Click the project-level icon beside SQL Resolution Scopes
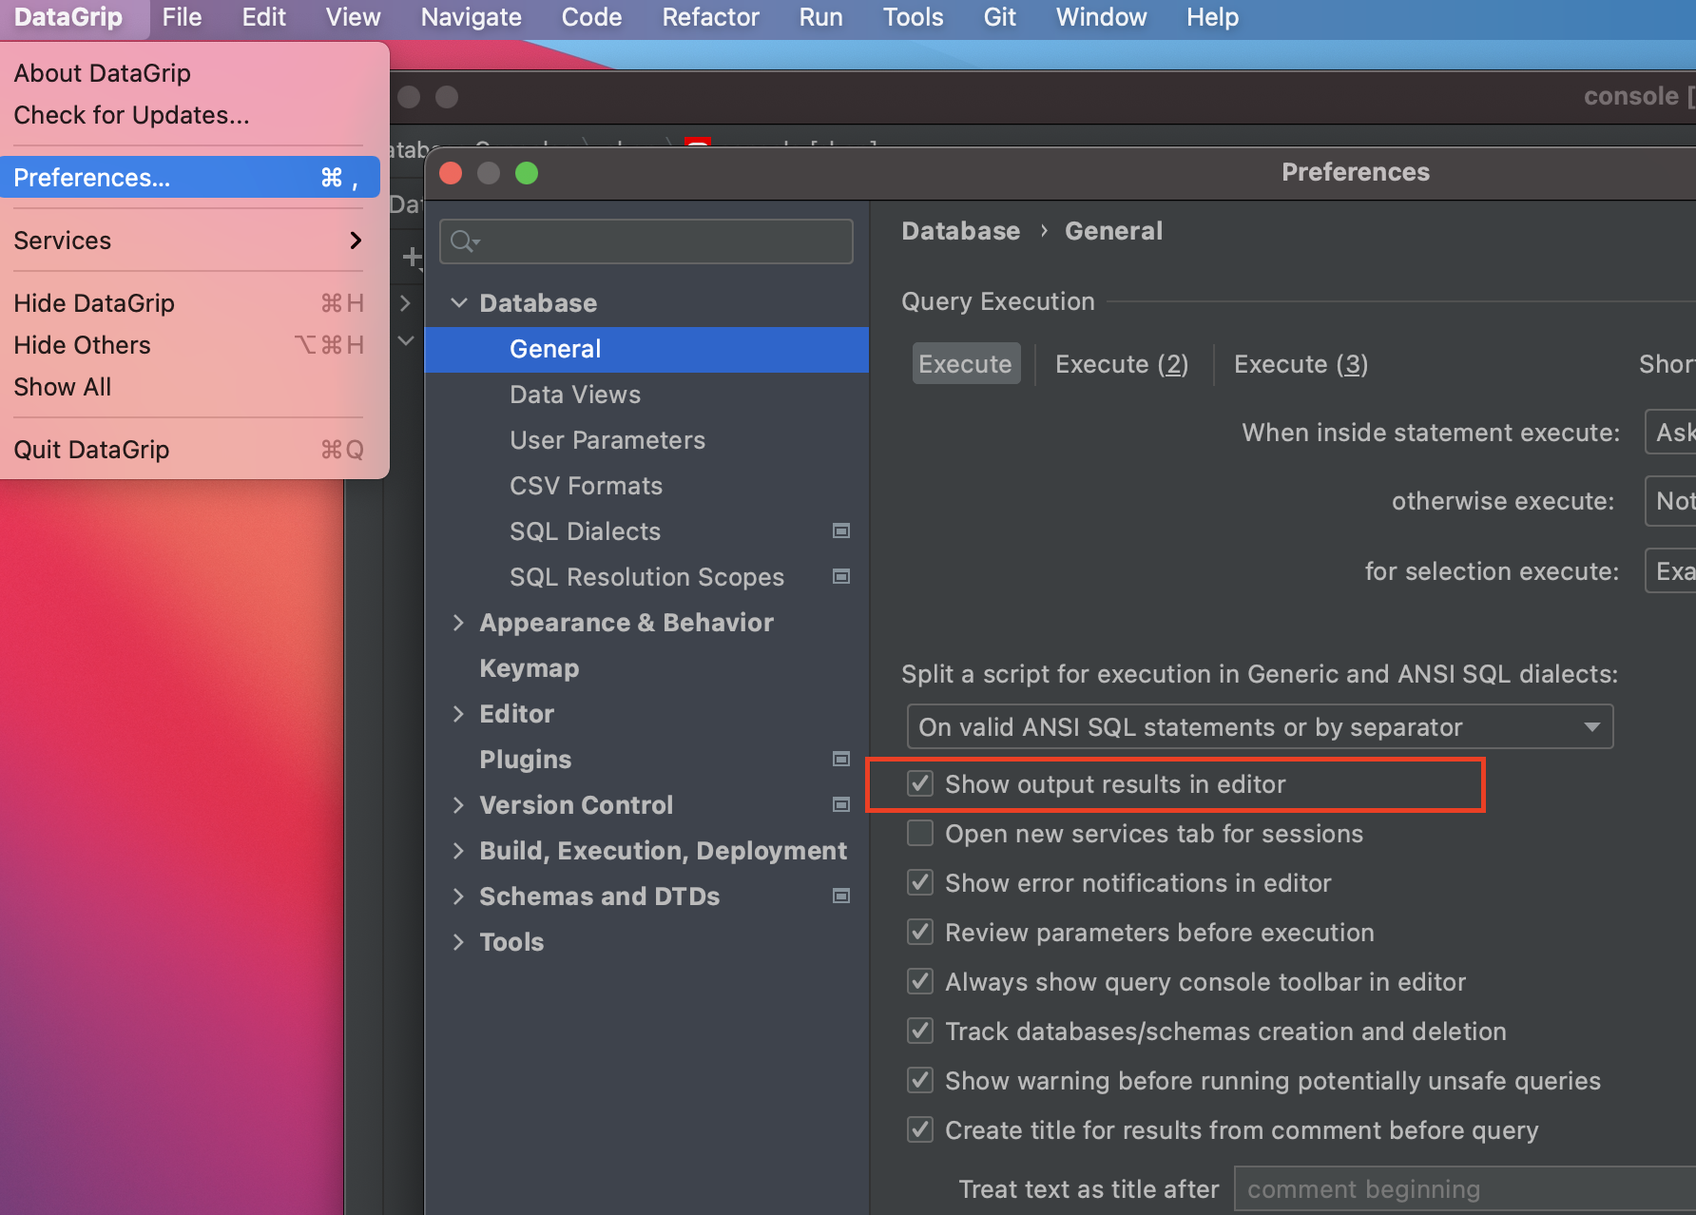Image resolution: width=1696 pixels, height=1215 pixels. coord(841,576)
